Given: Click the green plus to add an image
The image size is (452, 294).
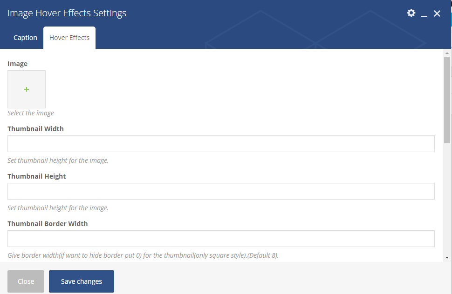Looking at the screenshot, I should click(27, 89).
